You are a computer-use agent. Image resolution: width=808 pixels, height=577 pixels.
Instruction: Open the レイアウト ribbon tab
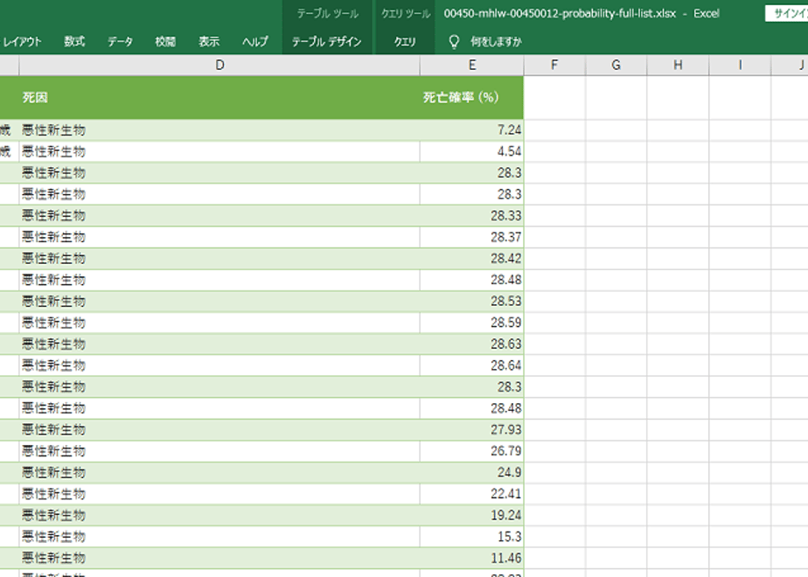click(22, 42)
